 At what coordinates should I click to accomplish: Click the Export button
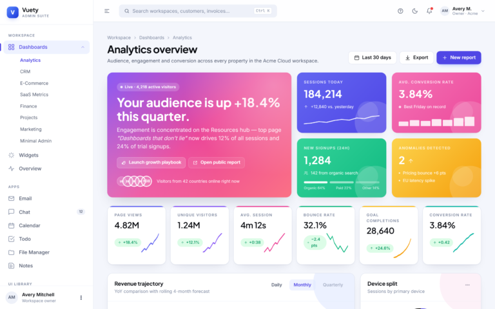click(417, 58)
